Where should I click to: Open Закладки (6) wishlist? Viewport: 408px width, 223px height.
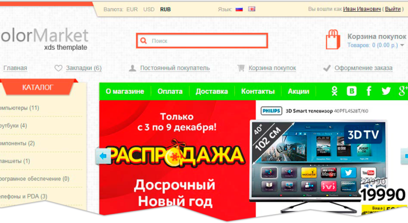84,68
